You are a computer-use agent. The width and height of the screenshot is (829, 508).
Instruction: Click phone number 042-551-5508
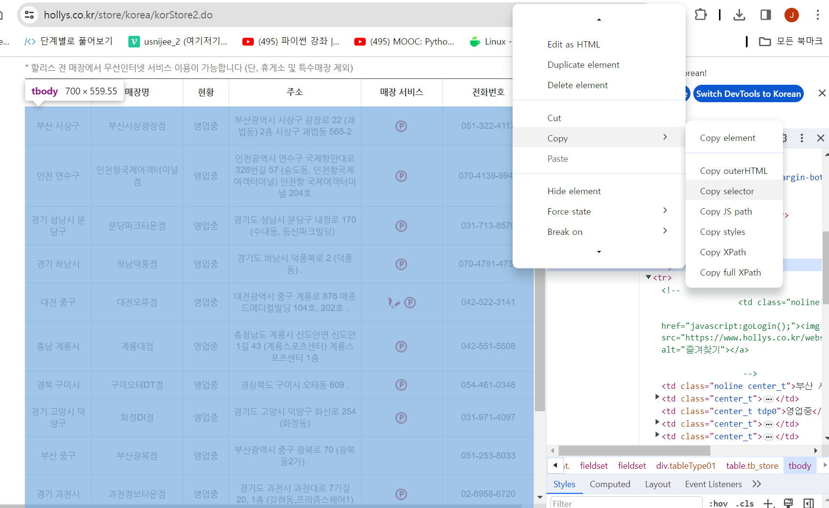(x=488, y=346)
